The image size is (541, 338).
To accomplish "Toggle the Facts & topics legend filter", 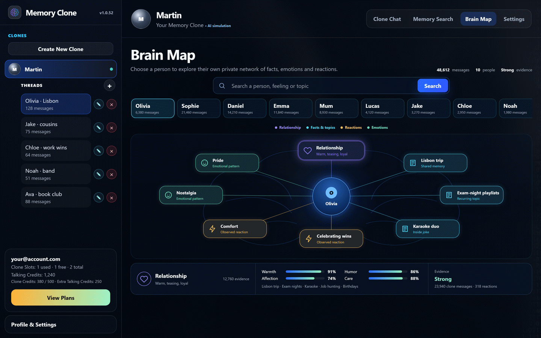I will (x=320, y=128).
